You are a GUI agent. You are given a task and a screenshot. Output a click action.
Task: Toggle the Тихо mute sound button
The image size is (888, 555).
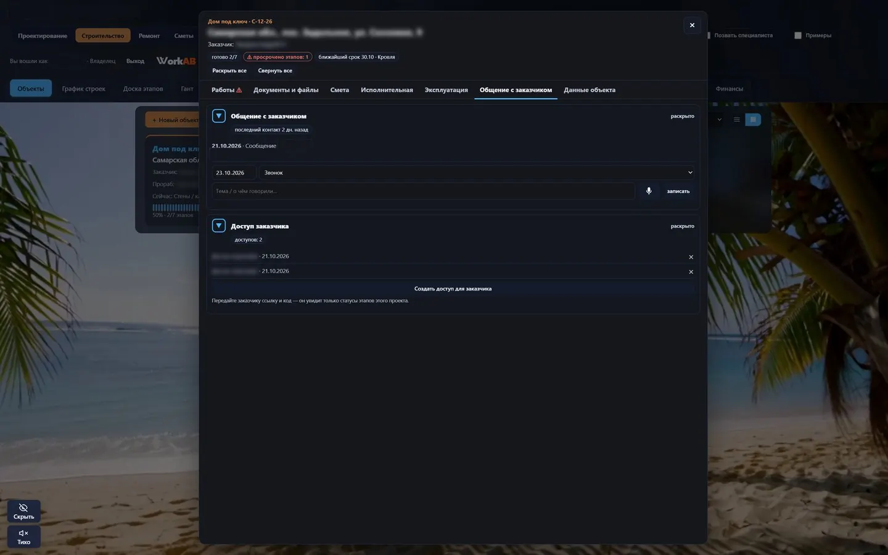(23, 536)
